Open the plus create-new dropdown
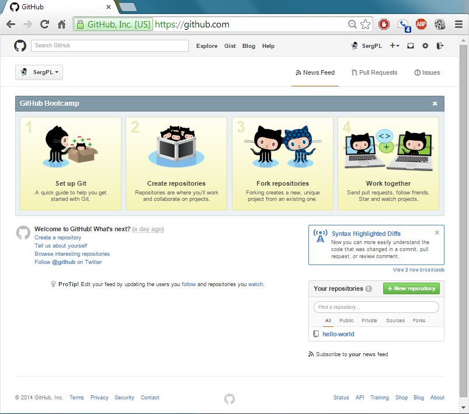469x414 pixels. 394,46
